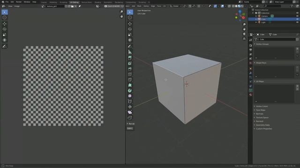This screenshot has width=300, height=168.
Task: Open the File menu
Action: click(7, 2)
